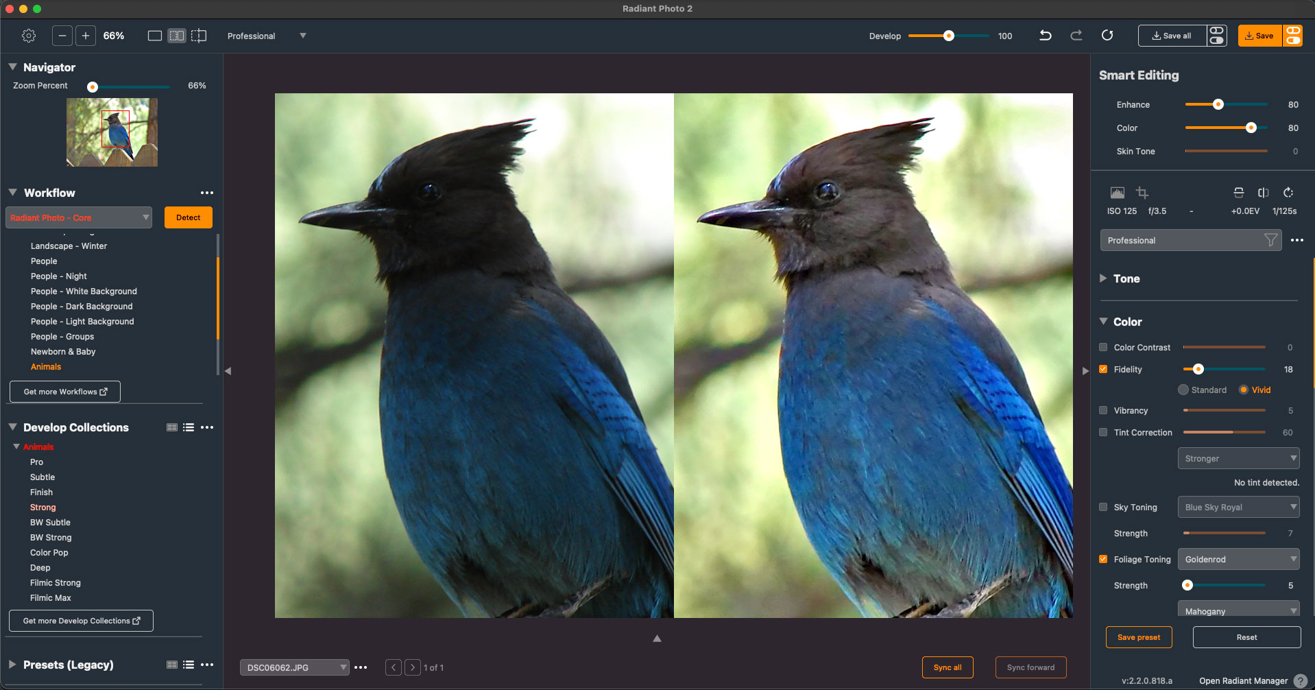The image size is (1315, 690).
Task: Go to the next image arrow
Action: click(x=413, y=667)
